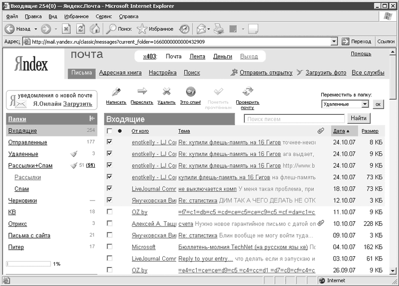Open the Переместить в папку dropdown
Viewport: 399px width, 286px height.
click(364, 104)
